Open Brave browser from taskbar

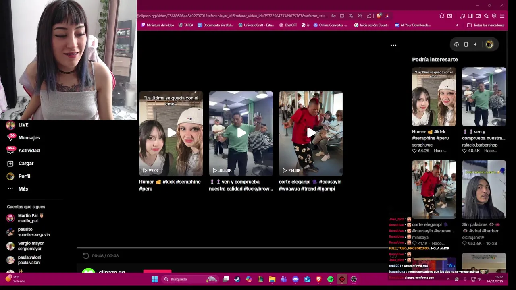click(319, 279)
